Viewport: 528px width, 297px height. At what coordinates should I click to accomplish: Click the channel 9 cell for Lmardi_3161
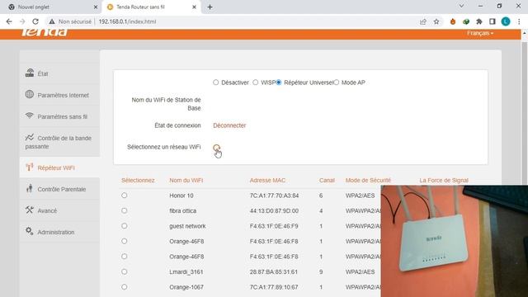click(321, 271)
